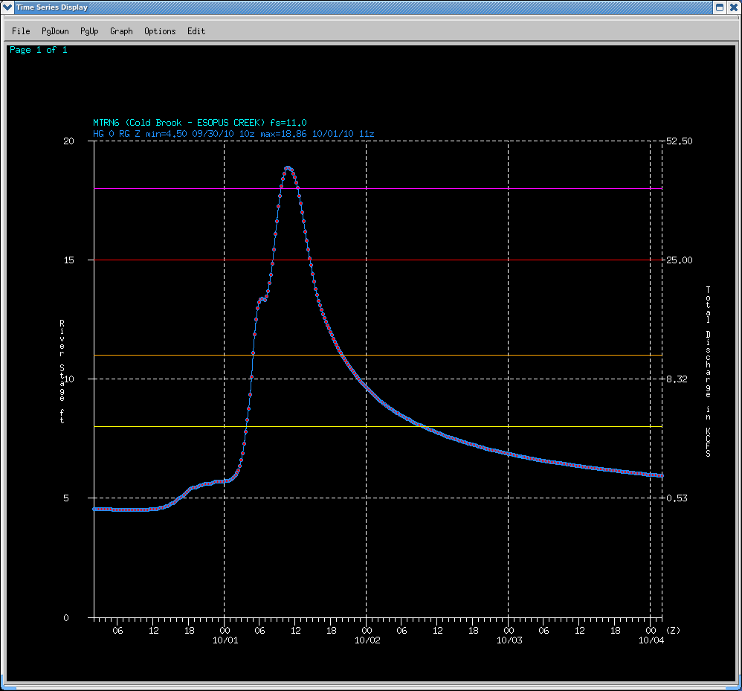
Task: Click the 10/02 date label
Action: click(x=367, y=640)
